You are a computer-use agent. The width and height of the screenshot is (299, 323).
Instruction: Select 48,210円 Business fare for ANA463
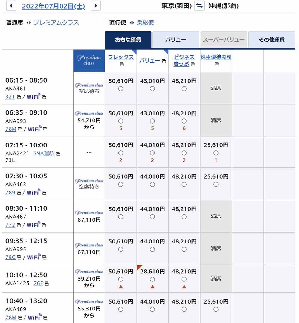[x=184, y=185]
